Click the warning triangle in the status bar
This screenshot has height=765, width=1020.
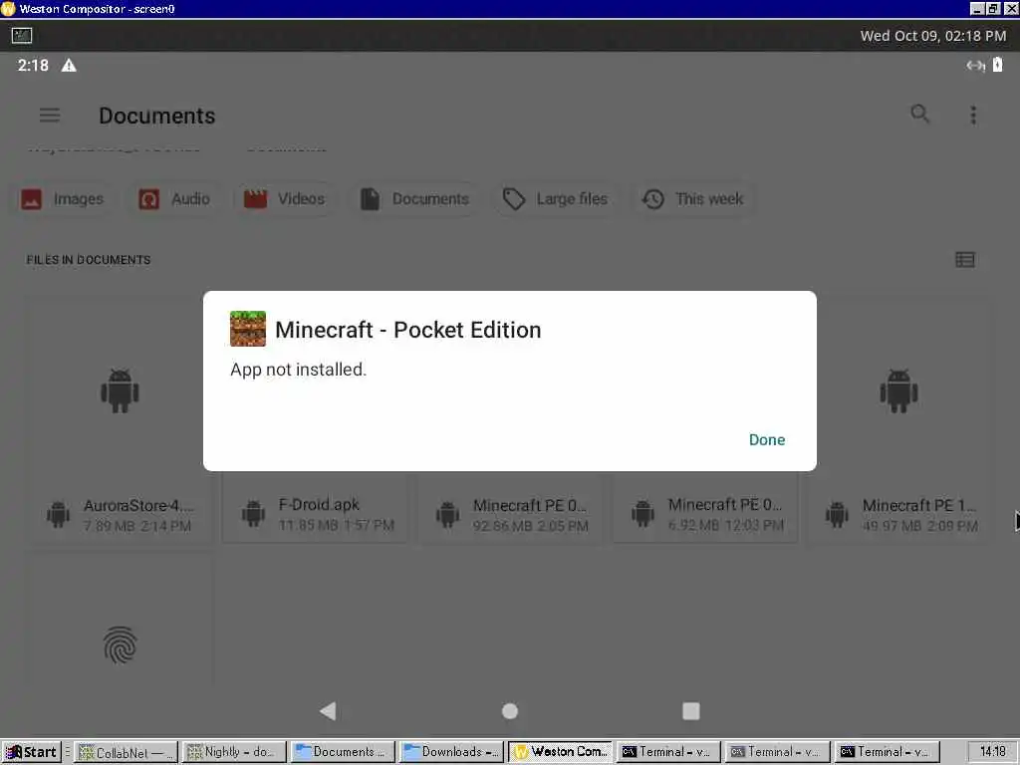pos(69,65)
